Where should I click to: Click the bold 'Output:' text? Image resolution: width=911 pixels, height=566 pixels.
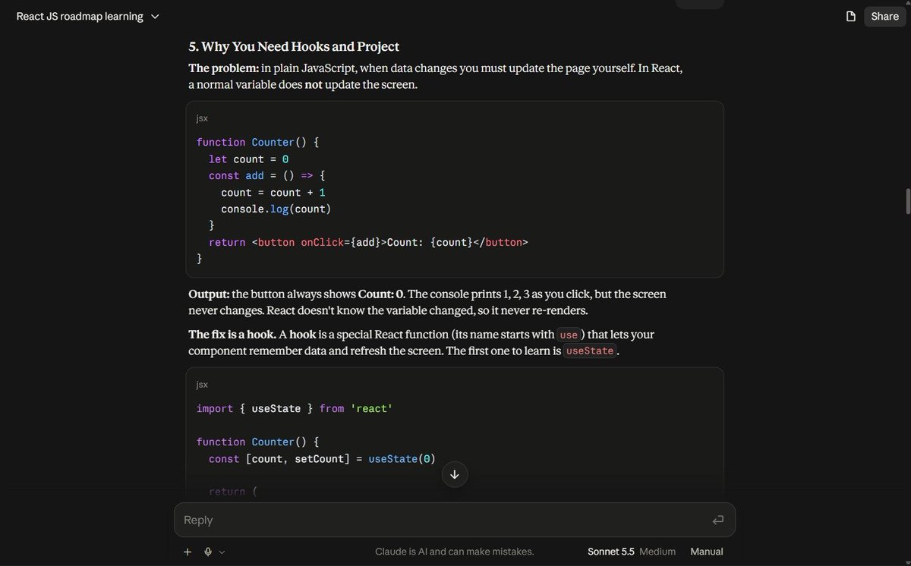click(209, 294)
